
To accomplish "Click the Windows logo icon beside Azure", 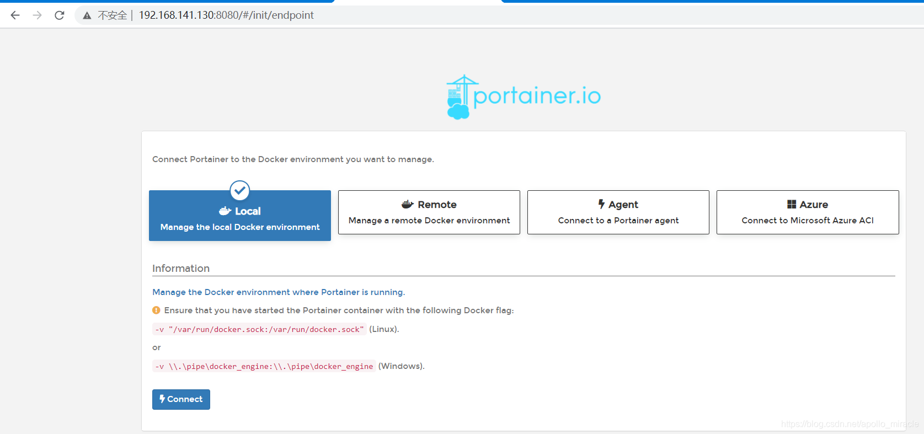I will pyautogui.click(x=792, y=204).
